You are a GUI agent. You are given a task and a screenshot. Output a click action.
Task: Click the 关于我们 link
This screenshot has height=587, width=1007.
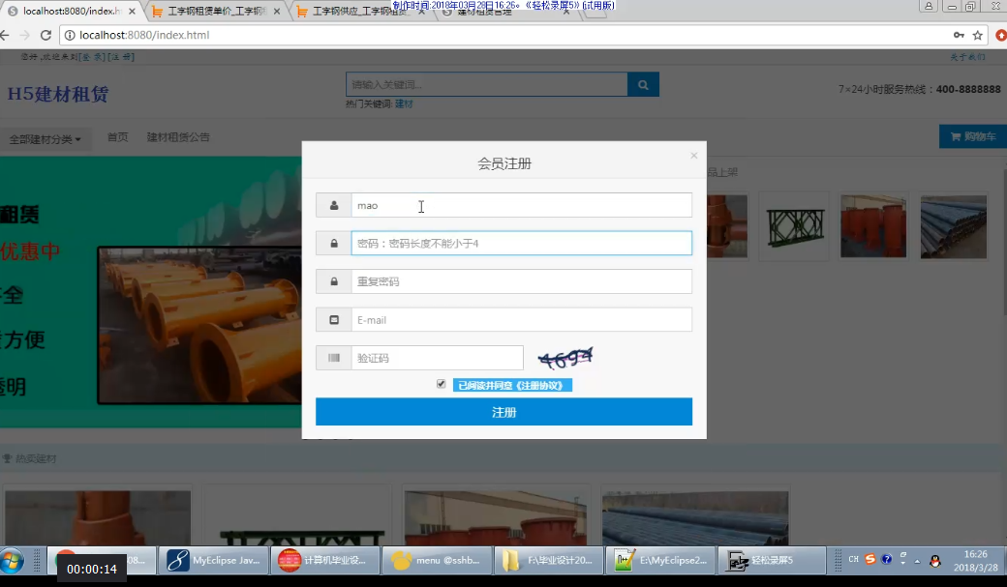click(x=968, y=57)
